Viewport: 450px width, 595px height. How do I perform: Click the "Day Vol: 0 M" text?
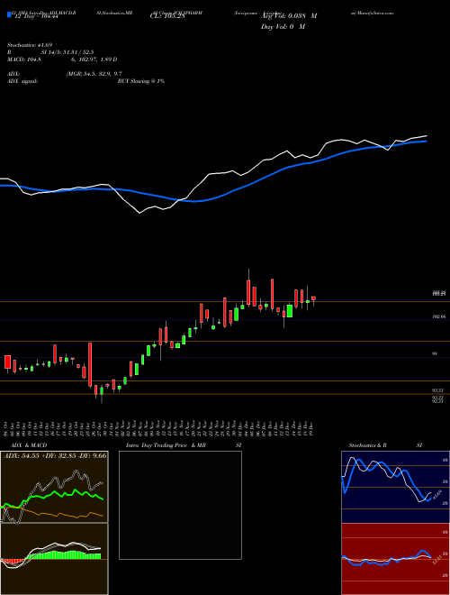pos(283,26)
